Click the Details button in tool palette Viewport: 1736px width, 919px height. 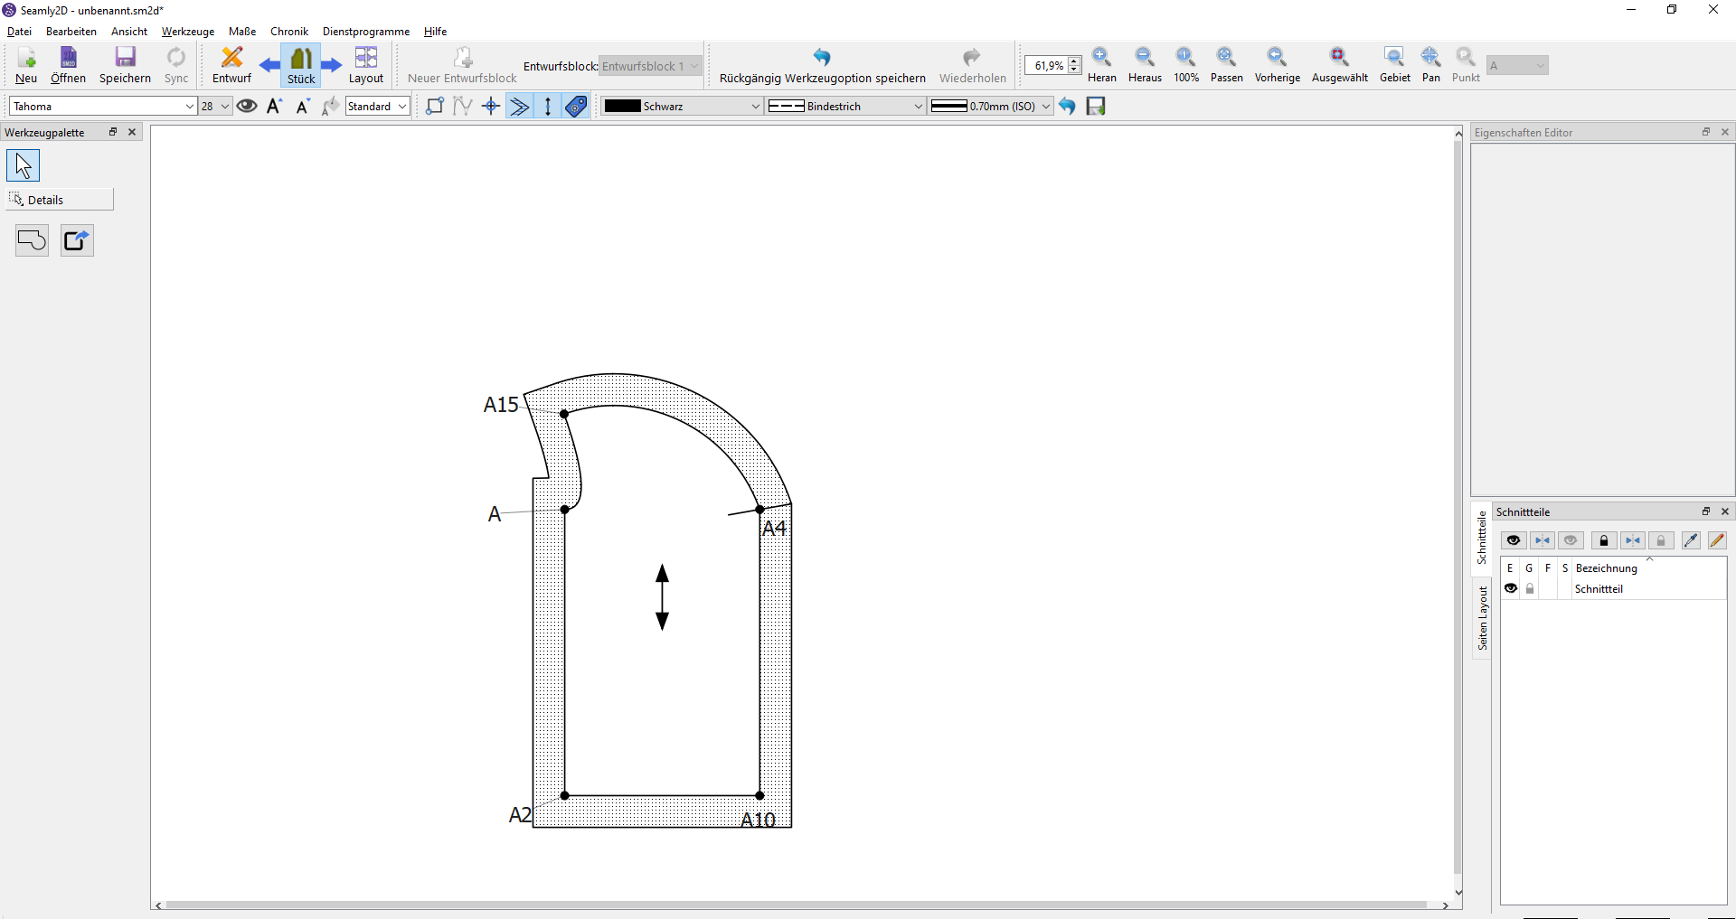60,200
